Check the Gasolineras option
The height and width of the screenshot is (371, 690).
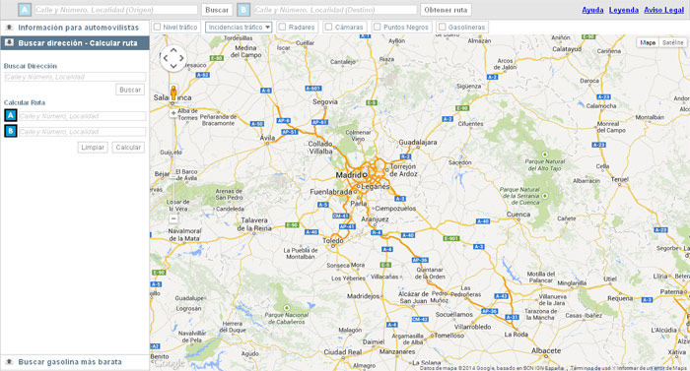tap(443, 27)
